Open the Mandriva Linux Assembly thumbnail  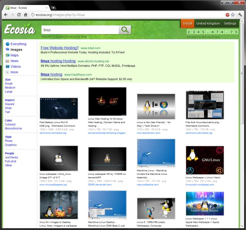[156, 153]
